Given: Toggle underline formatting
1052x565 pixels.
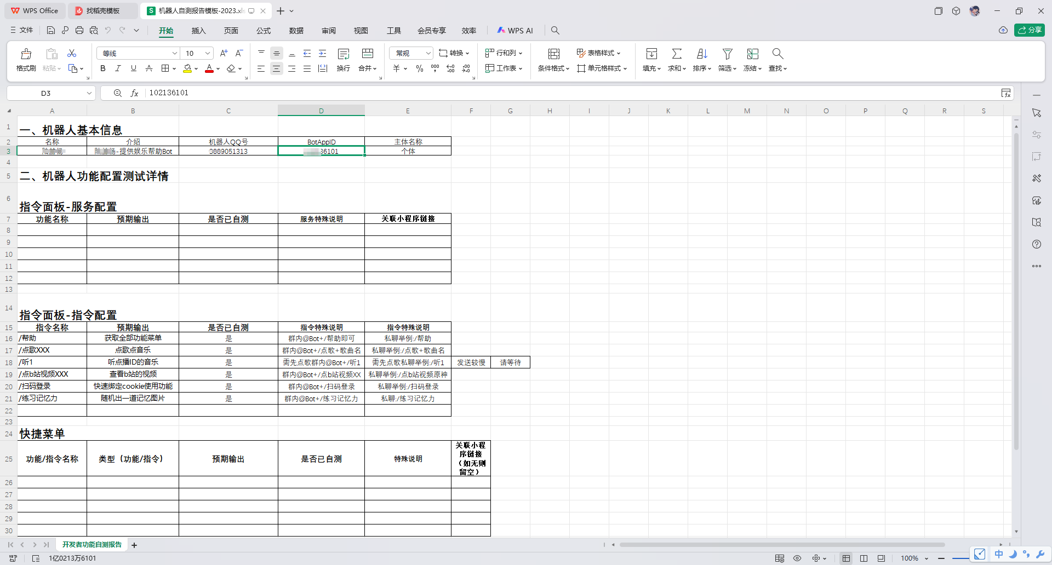Looking at the screenshot, I should tap(133, 68).
